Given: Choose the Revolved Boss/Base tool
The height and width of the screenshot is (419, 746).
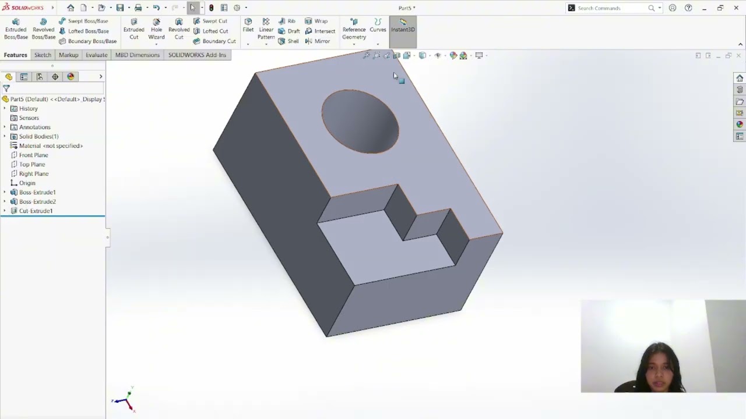Looking at the screenshot, I should click(43, 29).
